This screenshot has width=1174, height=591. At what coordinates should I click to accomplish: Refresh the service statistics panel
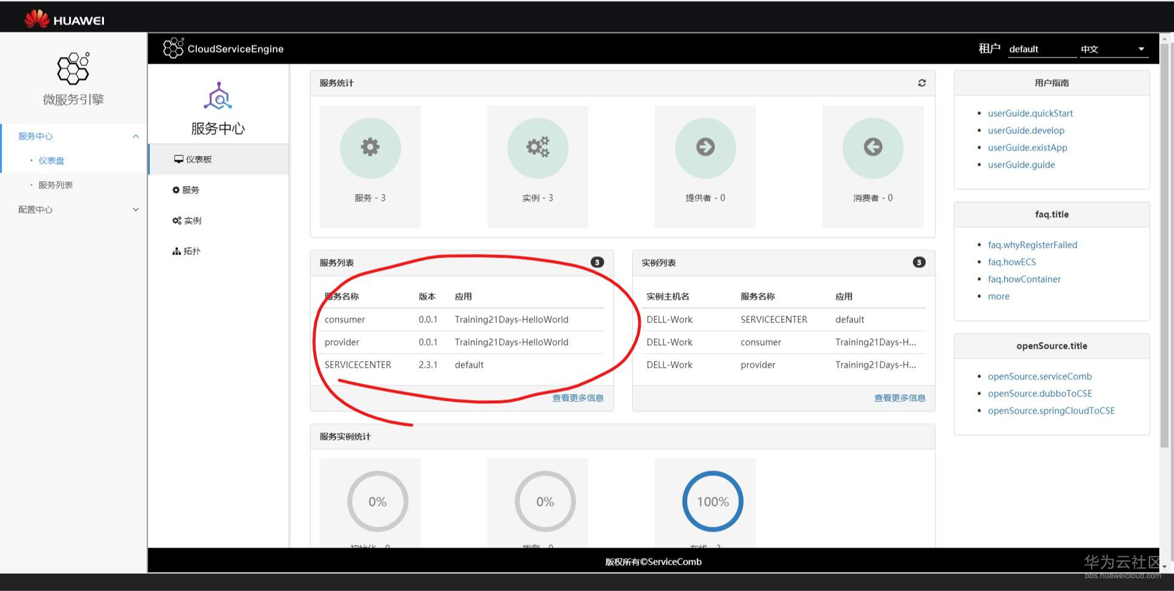point(922,83)
